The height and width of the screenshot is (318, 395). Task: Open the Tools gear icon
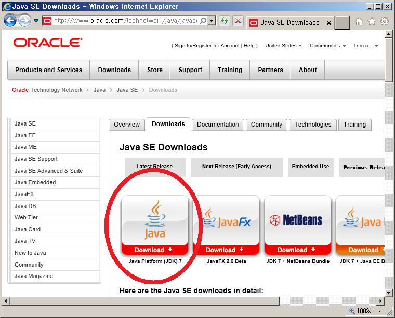(x=385, y=21)
